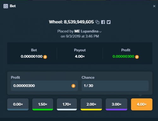The width and height of the screenshot is (158, 121).
Task: Click the Payout label
Action: click(x=80, y=50)
